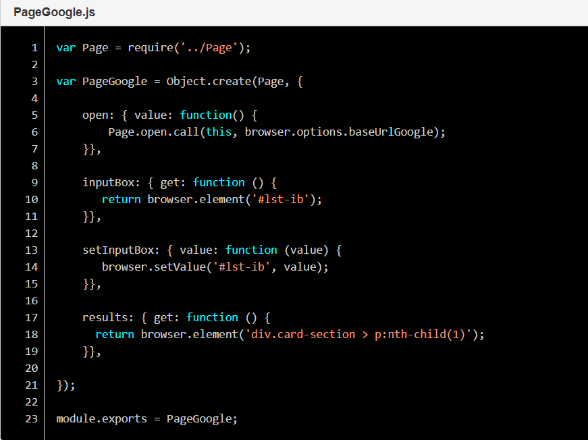Click the inputBox property name

click(x=109, y=182)
